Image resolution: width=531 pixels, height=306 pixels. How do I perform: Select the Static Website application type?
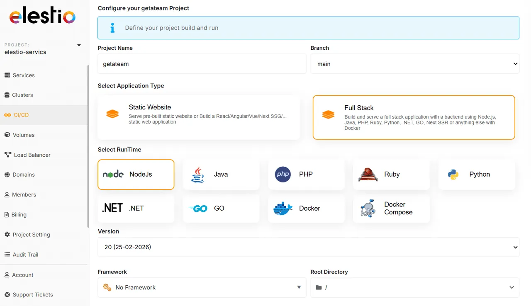click(x=199, y=117)
